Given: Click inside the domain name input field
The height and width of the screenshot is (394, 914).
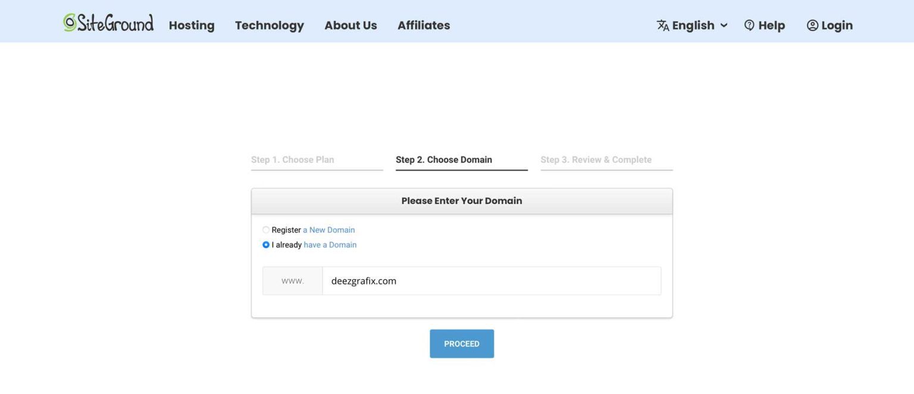Looking at the screenshot, I should coord(491,280).
